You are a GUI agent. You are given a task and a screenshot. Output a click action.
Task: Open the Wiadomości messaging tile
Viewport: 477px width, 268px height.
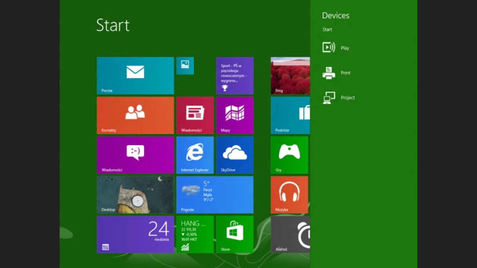click(x=135, y=155)
